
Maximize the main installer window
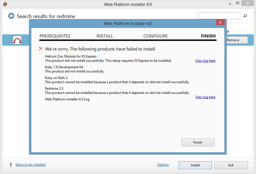pyautogui.click(x=238, y=3)
